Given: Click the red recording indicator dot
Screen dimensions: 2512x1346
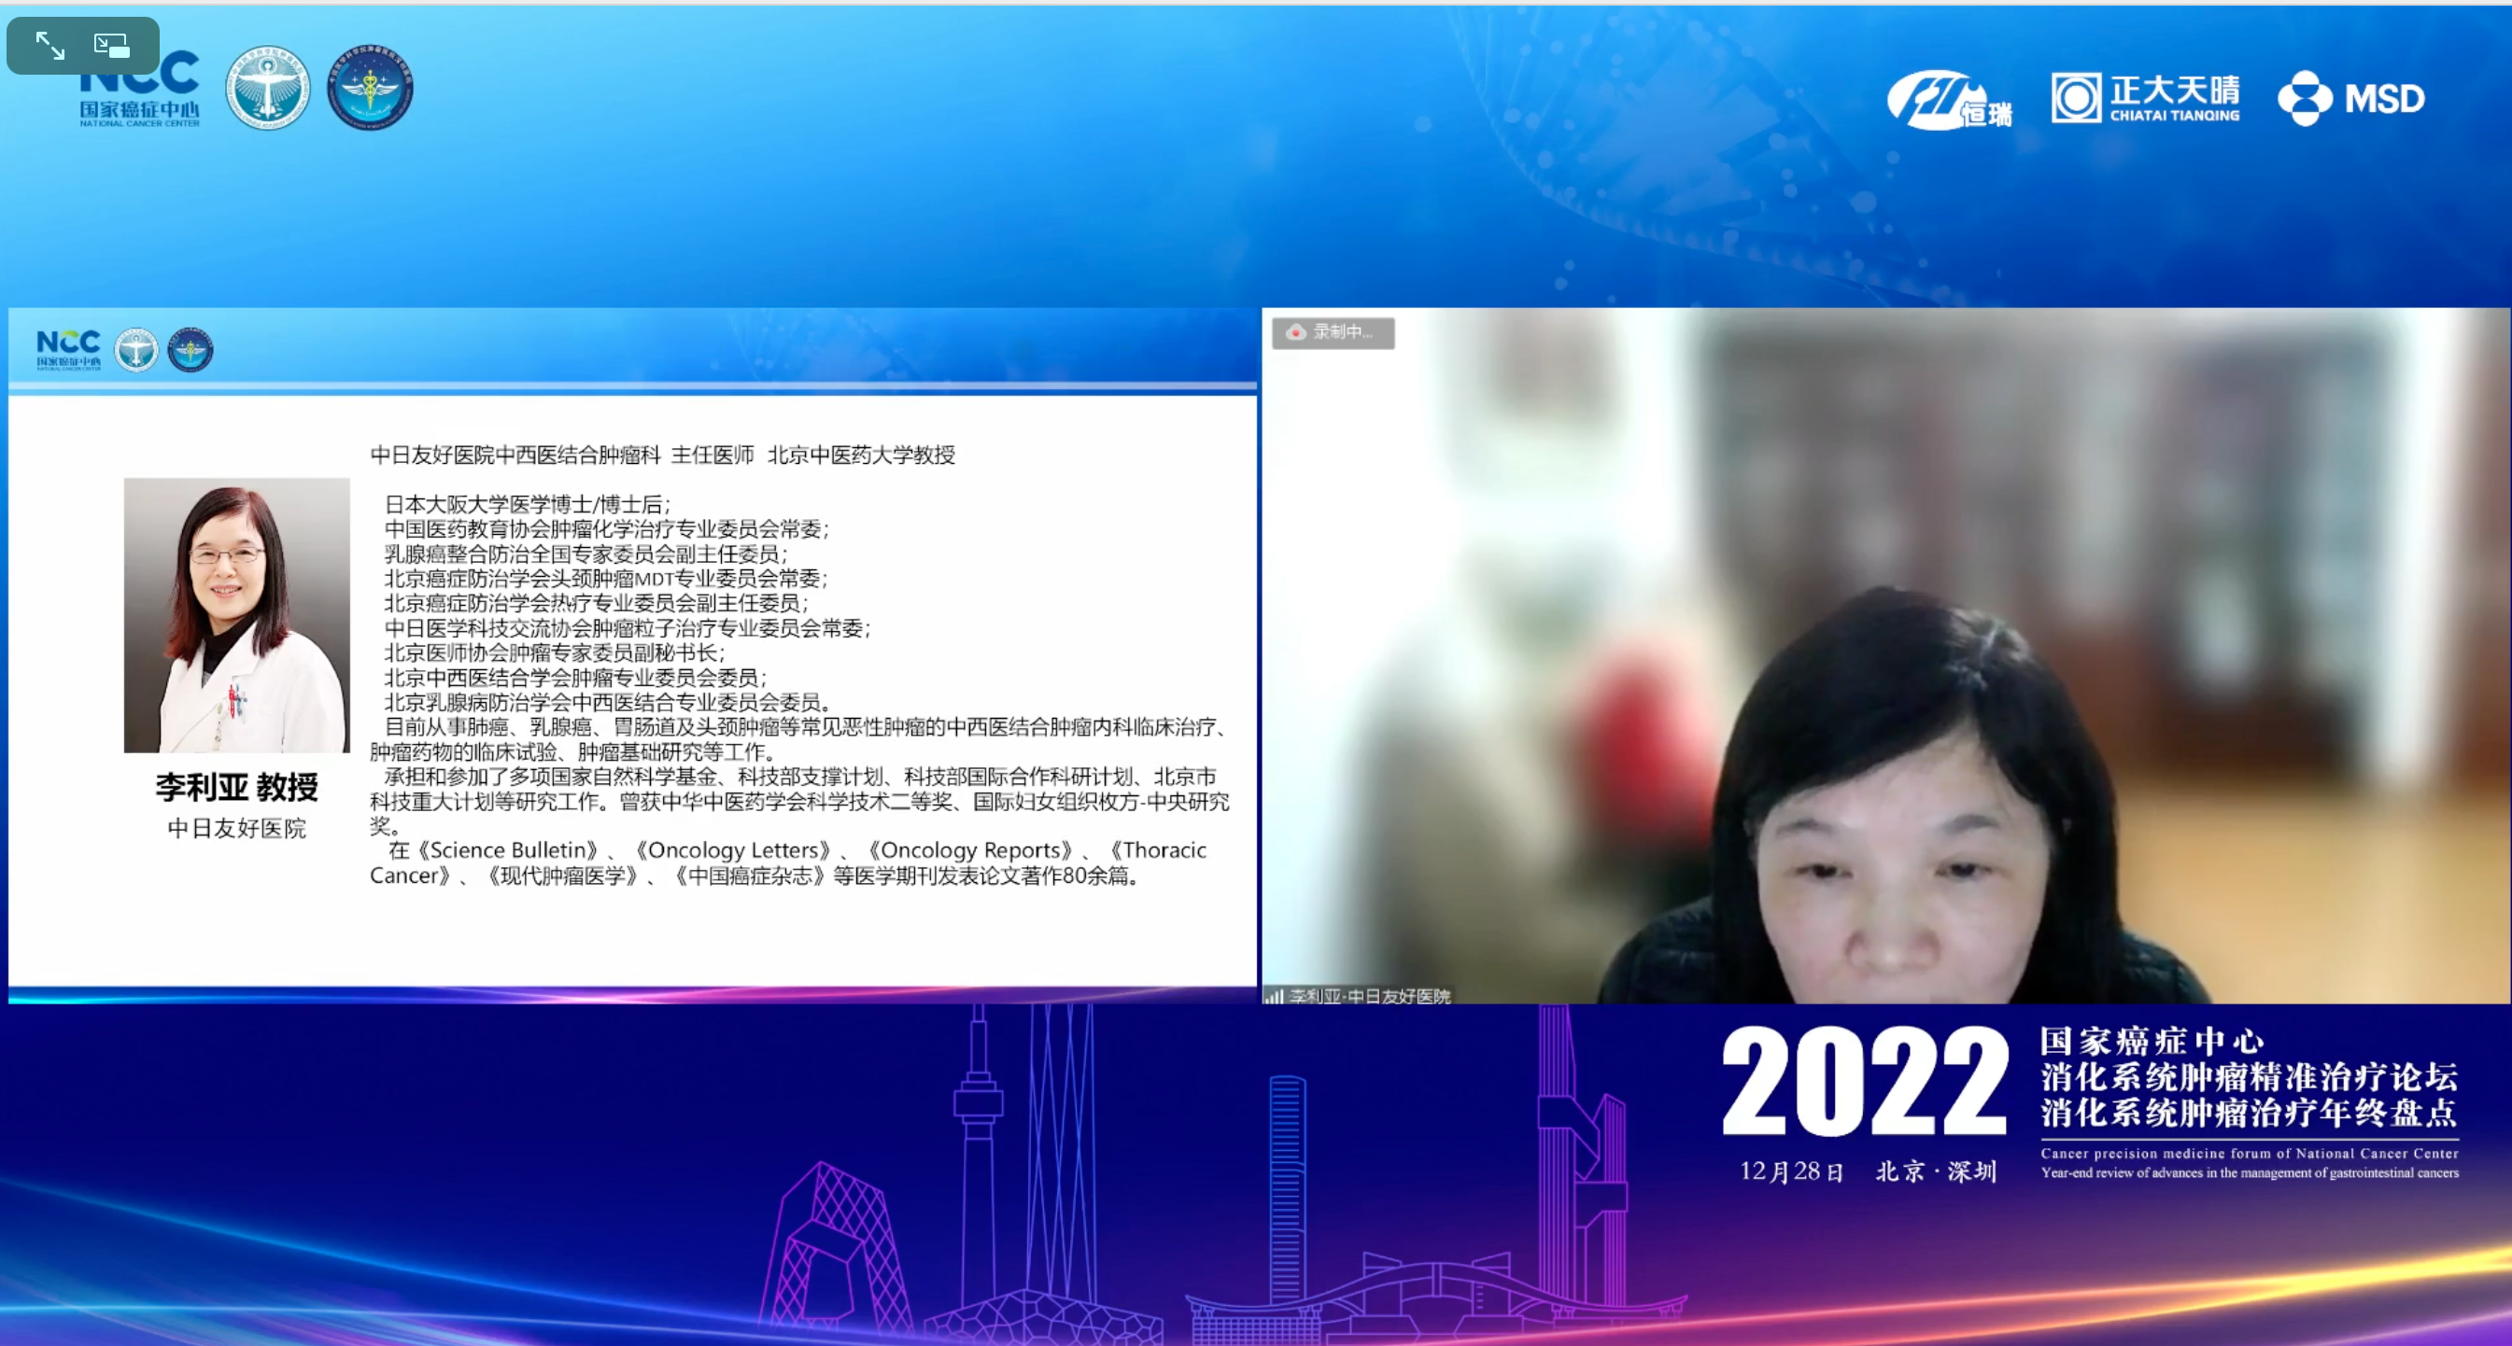Looking at the screenshot, I should (1295, 332).
